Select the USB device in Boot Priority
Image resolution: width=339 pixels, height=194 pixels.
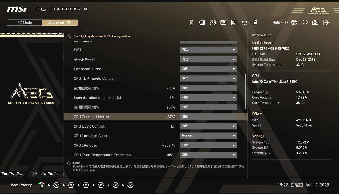tap(41, 185)
